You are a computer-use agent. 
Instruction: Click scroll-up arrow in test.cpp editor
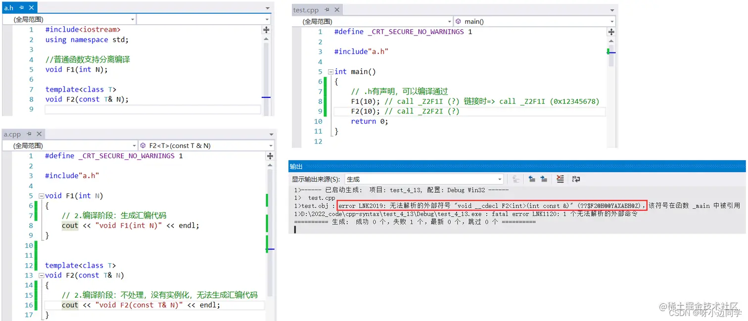[611, 41]
